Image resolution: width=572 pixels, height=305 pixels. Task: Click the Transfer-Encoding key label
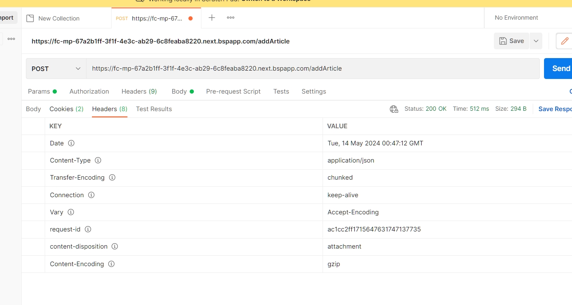[77, 178]
